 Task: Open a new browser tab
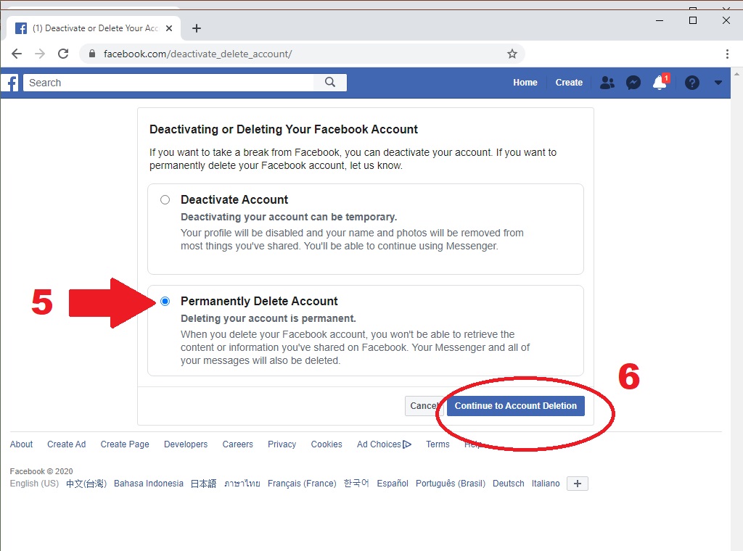click(197, 28)
